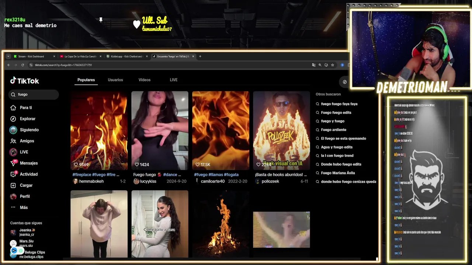Viewport: 472px width, 265px height.
Task: Reload the TikTok page
Action: click(22, 65)
